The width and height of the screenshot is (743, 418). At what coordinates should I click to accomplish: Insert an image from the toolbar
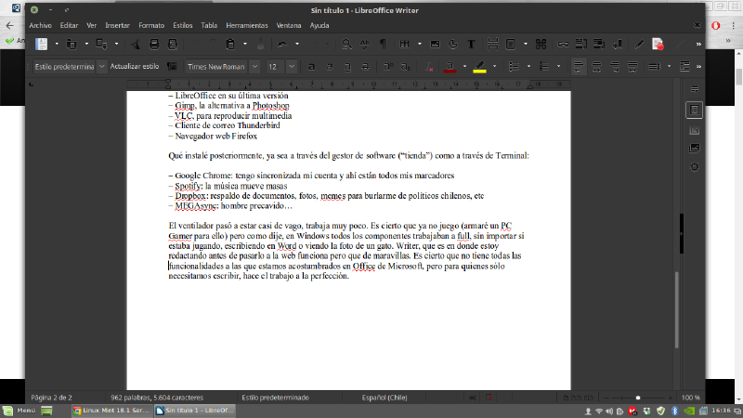(435, 44)
